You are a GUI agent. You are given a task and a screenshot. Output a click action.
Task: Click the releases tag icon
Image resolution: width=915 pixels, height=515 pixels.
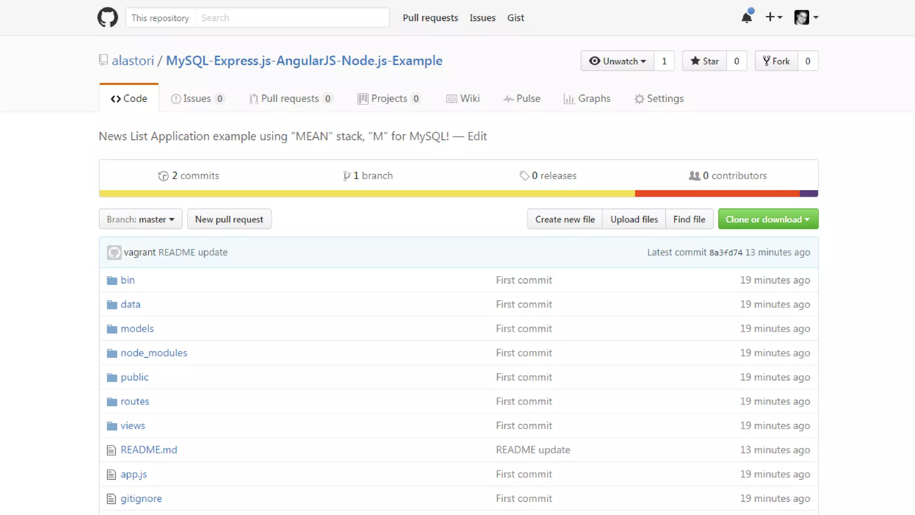pyautogui.click(x=524, y=176)
